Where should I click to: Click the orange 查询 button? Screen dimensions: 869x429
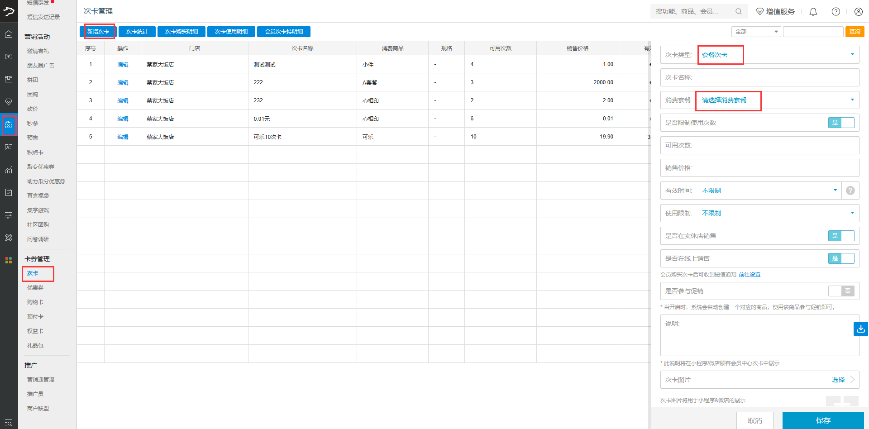tap(855, 32)
